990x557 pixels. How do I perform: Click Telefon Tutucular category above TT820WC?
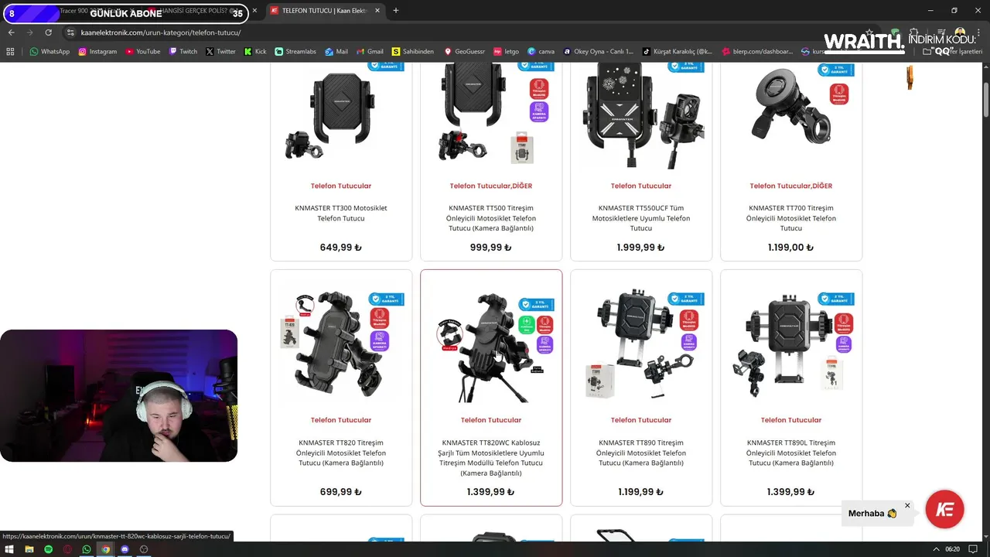(x=491, y=420)
